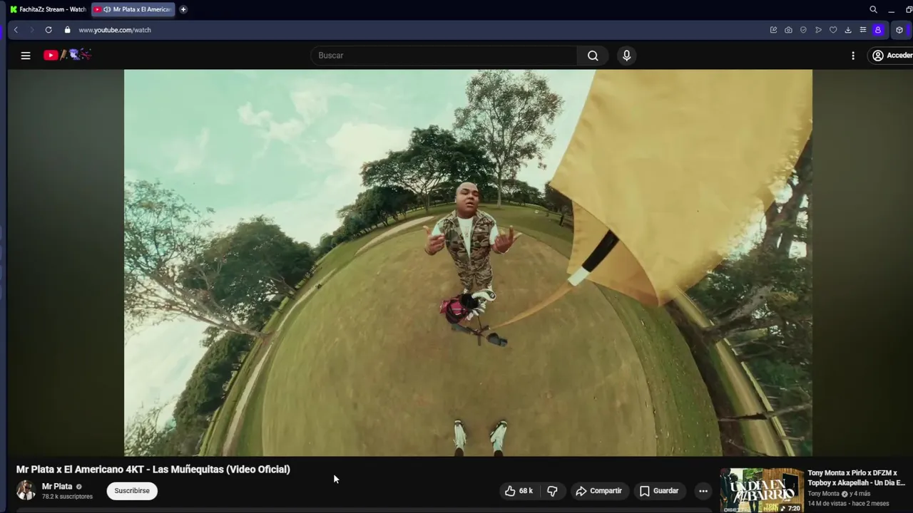Image resolution: width=913 pixels, height=513 pixels.
Task: Open a new tab with the plus button
Action: 183,9
